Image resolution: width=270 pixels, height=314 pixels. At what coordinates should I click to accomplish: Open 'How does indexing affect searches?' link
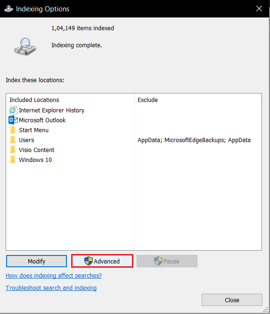pos(54,276)
